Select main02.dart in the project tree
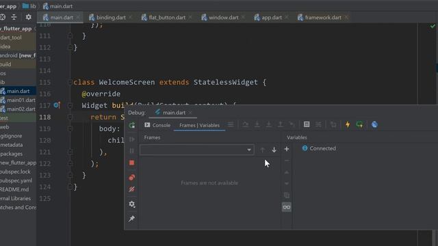Image resolution: width=438 pixels, height=246 pixels. [18, 109]
